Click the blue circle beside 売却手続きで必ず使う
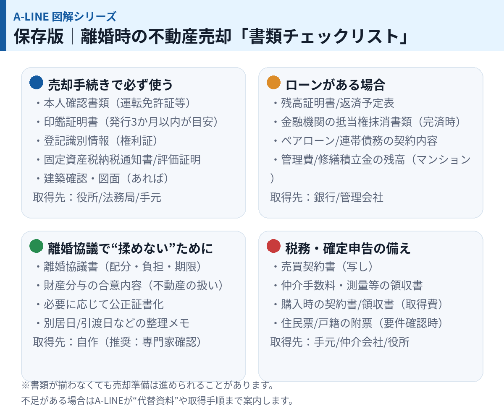This screenshot has width=504, height=411. coord(36,83)
